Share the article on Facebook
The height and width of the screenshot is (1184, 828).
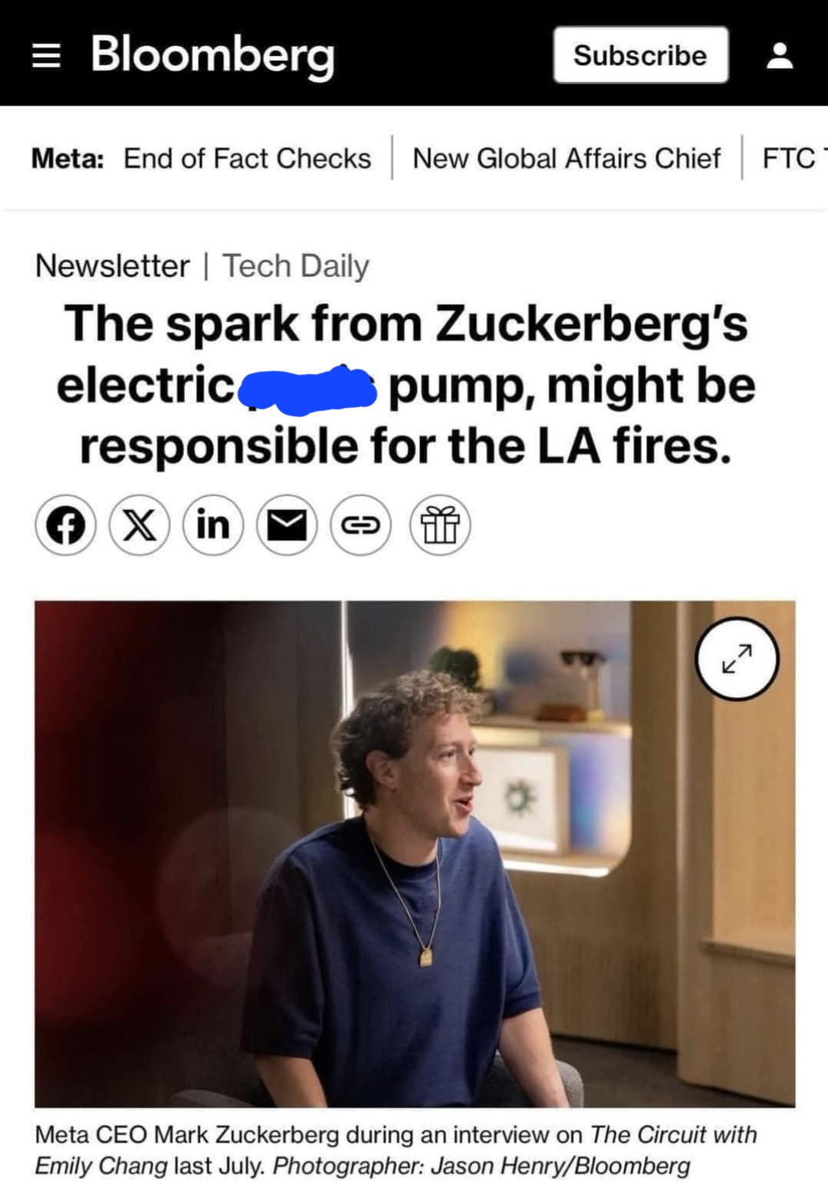66,526
